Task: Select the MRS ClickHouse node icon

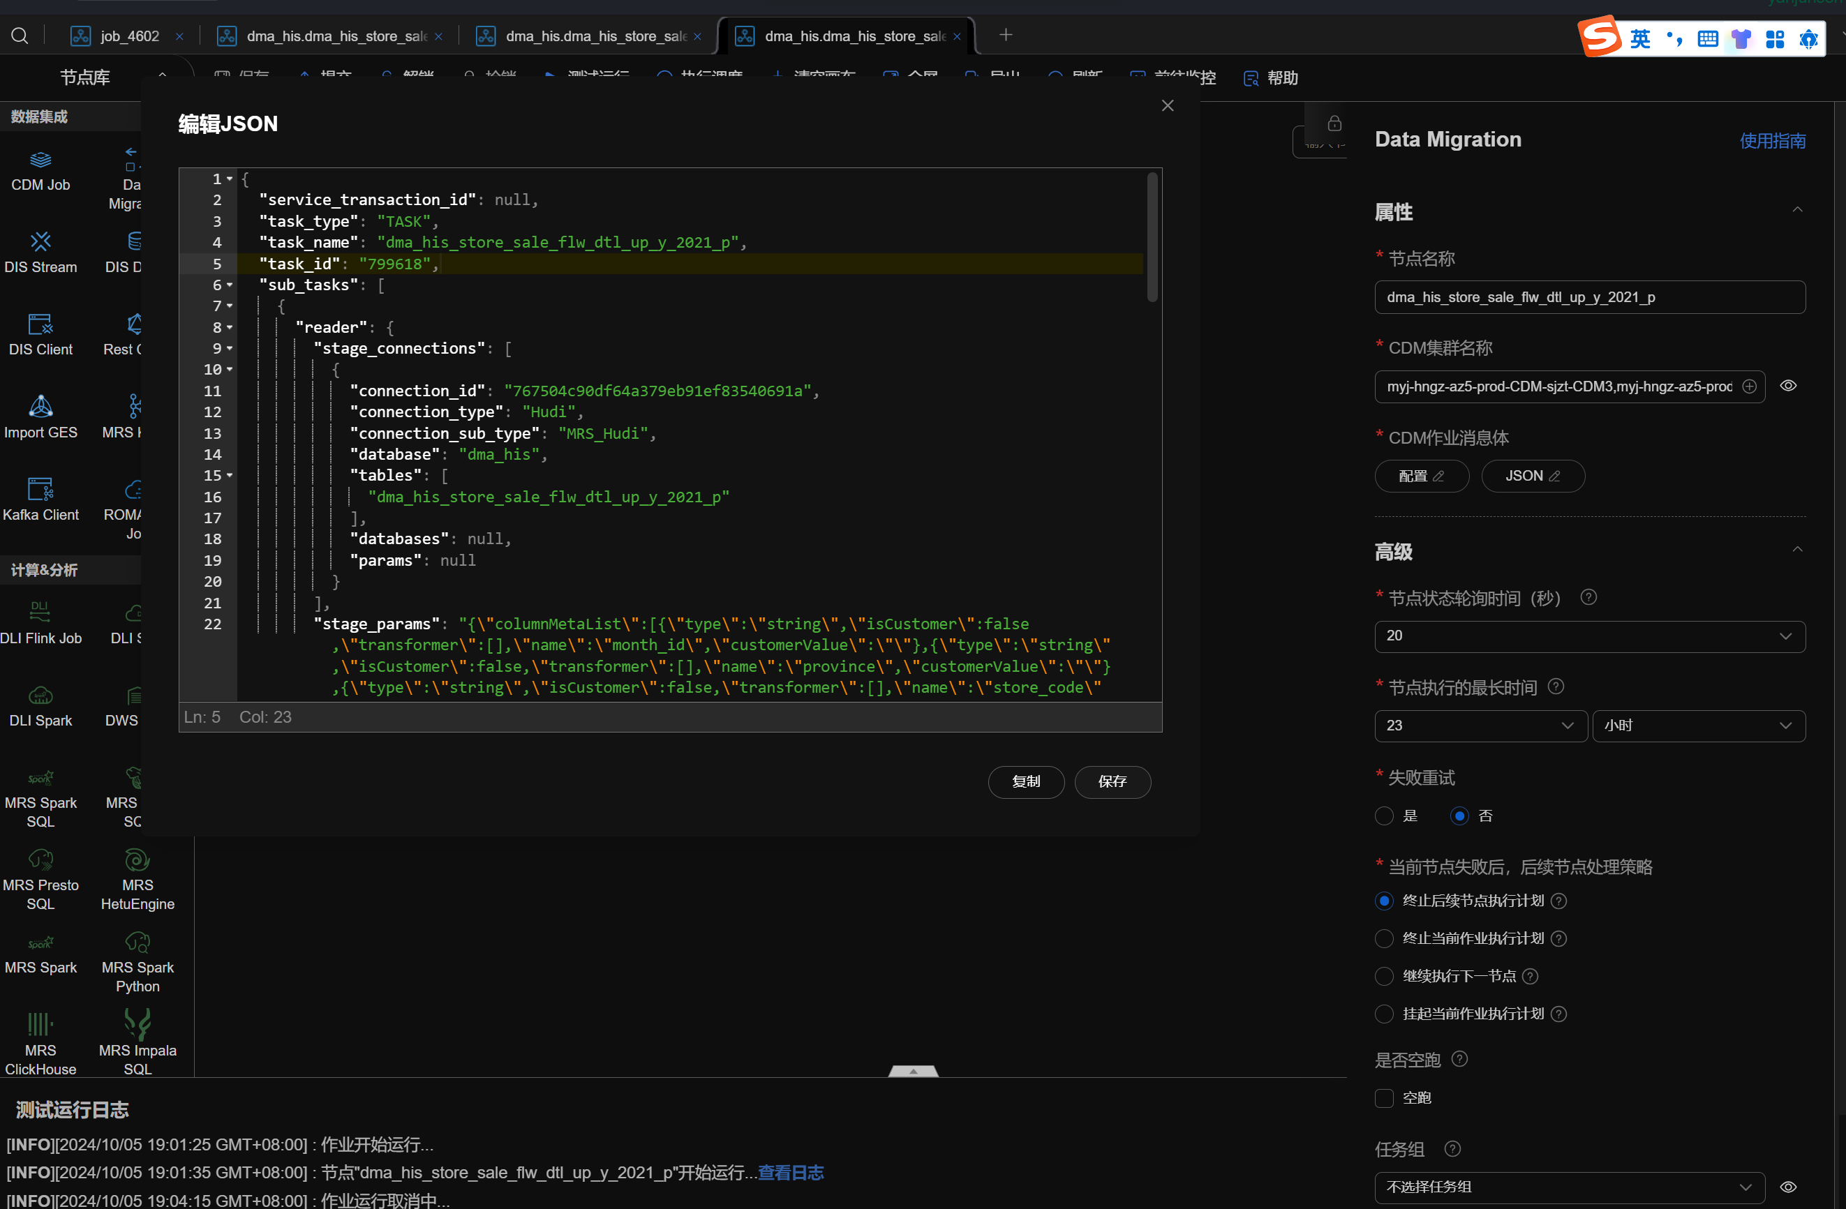Action: (x=40, y=1026)
